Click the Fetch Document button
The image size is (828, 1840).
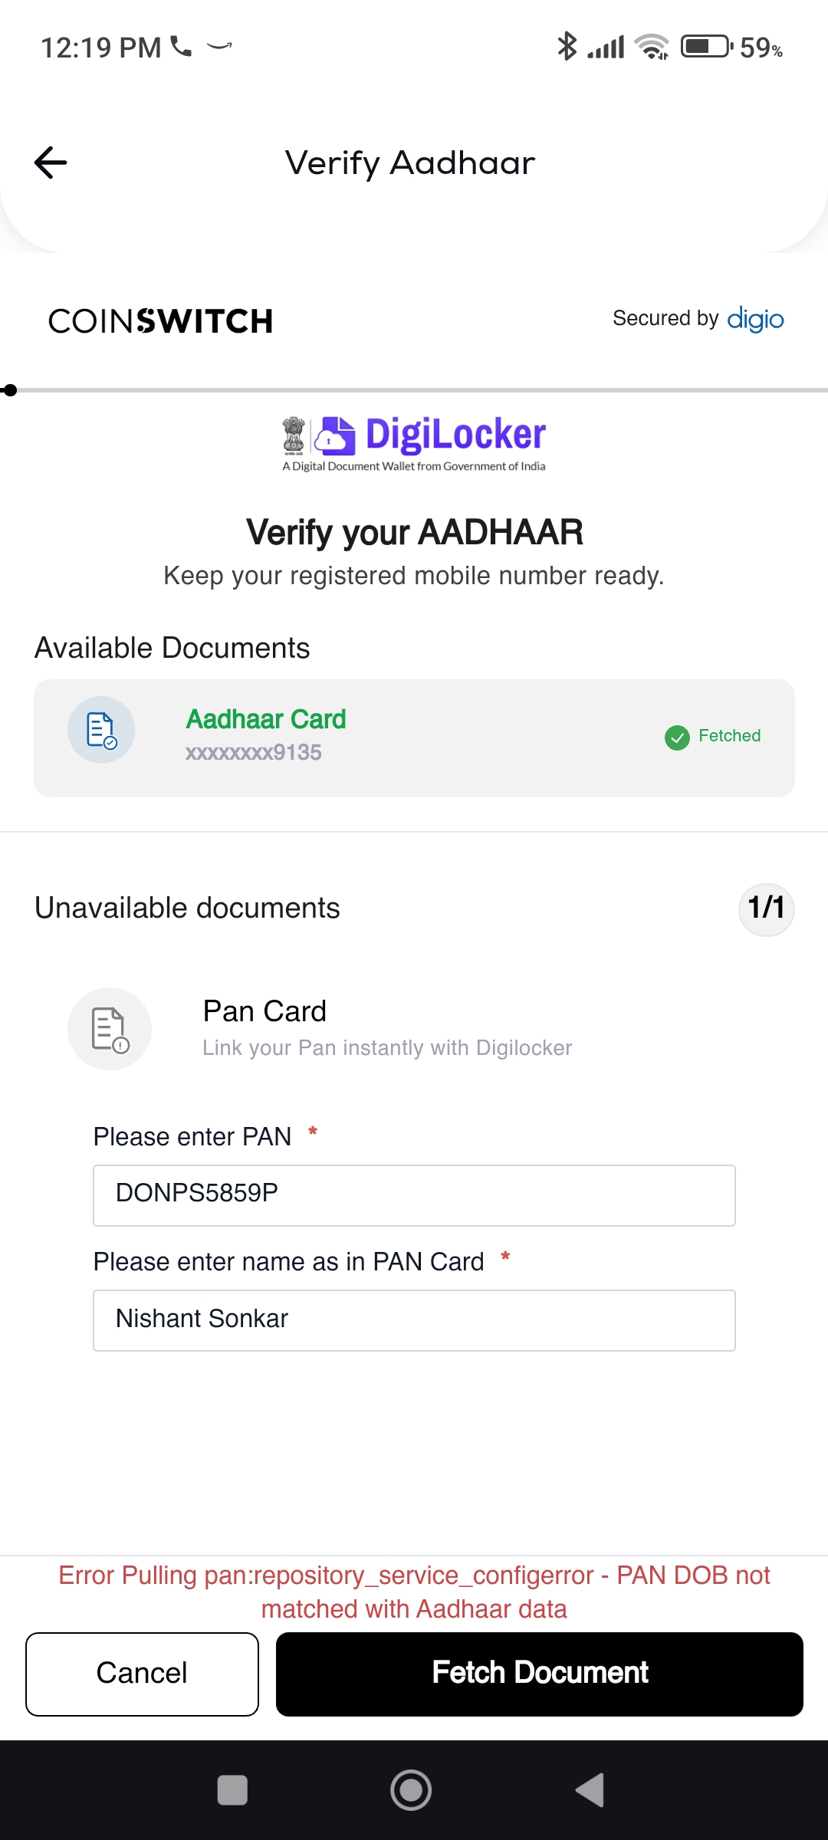coord(540,1674)
